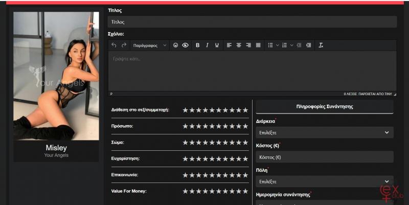Align text to the left
The width and height of the screenshot is (409, 205).
point(229,45)
